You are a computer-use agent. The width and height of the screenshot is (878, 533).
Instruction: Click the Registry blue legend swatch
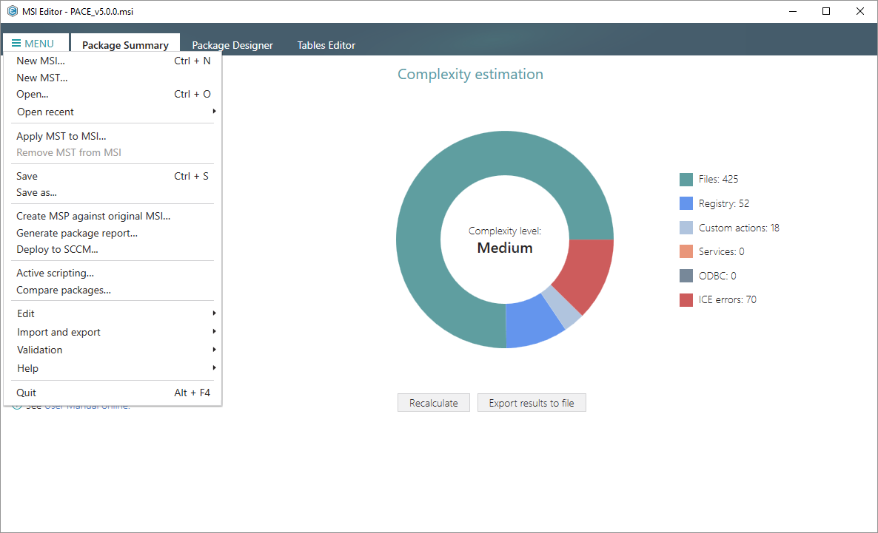point(686,203)
